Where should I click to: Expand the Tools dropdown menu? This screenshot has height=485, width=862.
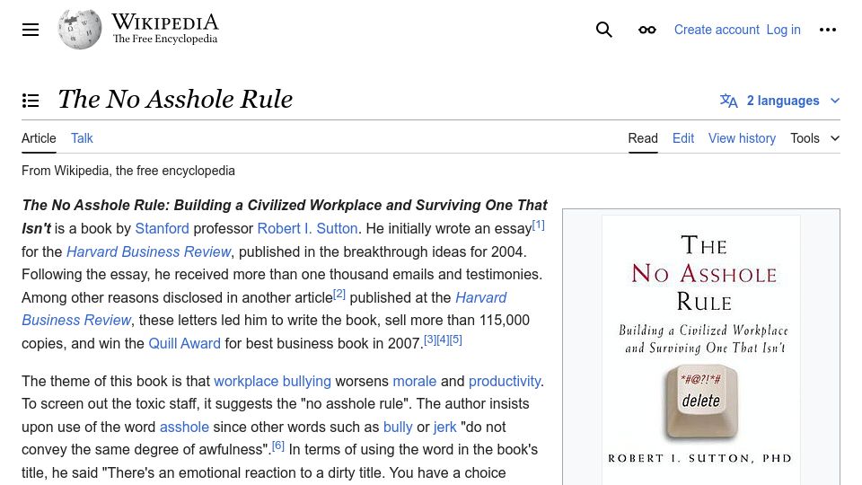tap(814, 138)
